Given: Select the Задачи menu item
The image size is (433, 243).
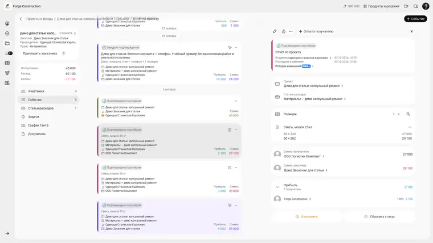Looking at the screenshot, I should click(48, 117).
